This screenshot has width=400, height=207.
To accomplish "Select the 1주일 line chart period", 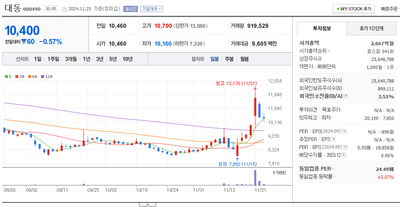I will point(53,59).
